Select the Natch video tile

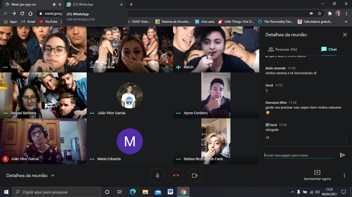pos(216,49)
